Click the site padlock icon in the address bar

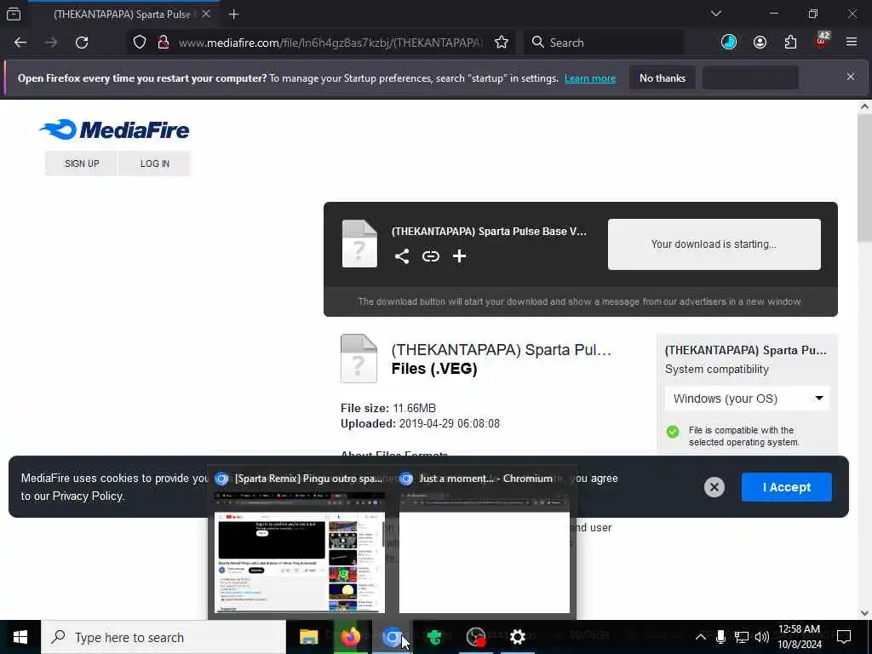(163, 43)
